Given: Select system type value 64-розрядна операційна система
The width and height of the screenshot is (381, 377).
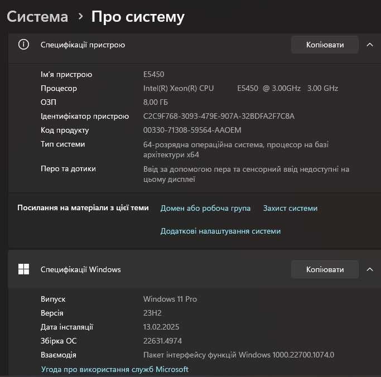Looking at the screenshot, I should click(x=236, y=149).
